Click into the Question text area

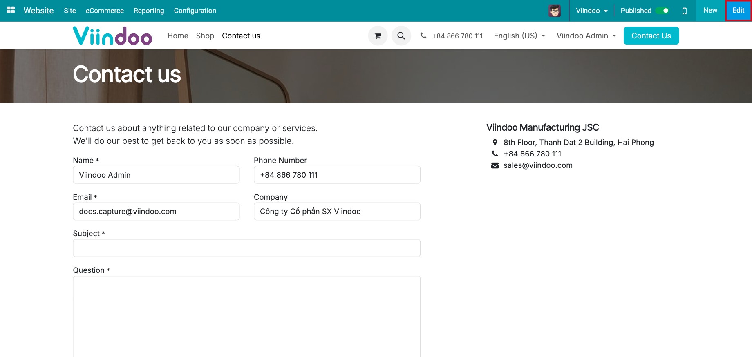click(x=247, y=317)
